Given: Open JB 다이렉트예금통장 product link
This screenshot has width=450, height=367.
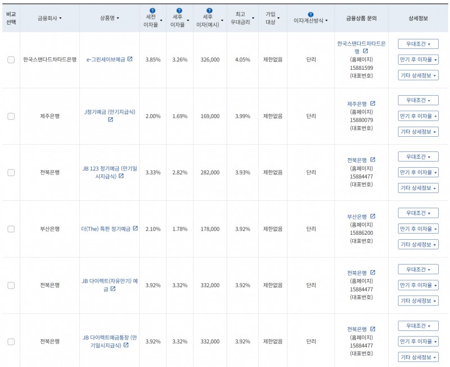Looking at the screenshot, I should pos(110,341).
